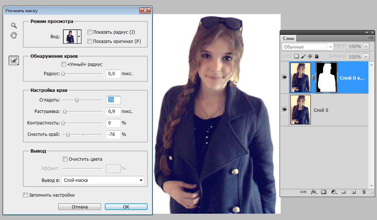
Task: Click the Сместить край value field -76
Action: pos(113,134)
